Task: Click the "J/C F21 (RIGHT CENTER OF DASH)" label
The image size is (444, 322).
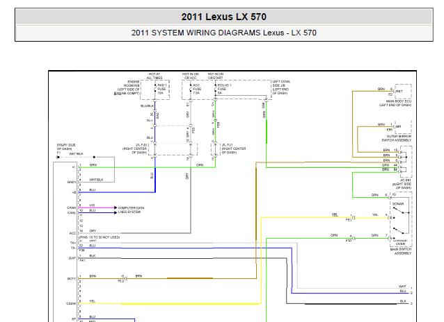Action: tap(234, 149)
